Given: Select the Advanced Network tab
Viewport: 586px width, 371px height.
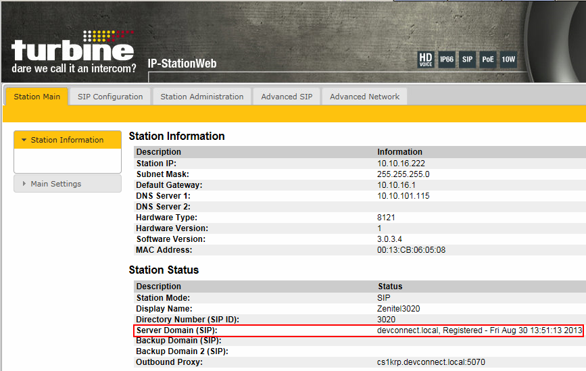Looking at the screenshot, I should pos(364,97).
